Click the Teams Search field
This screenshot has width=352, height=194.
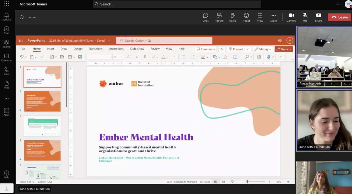[x=177, y=4]
